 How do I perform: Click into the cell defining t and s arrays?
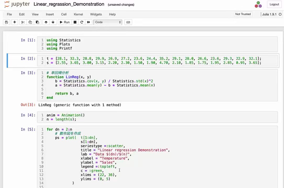tap(157, 61)
